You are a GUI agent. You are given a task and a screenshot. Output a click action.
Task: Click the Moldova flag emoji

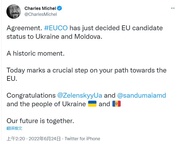[x=116, y=104]
